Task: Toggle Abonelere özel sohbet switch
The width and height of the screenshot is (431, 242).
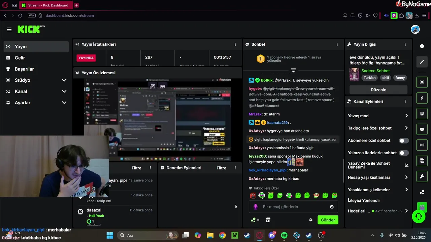Action: pyautogui.click(x=404, y=140)
